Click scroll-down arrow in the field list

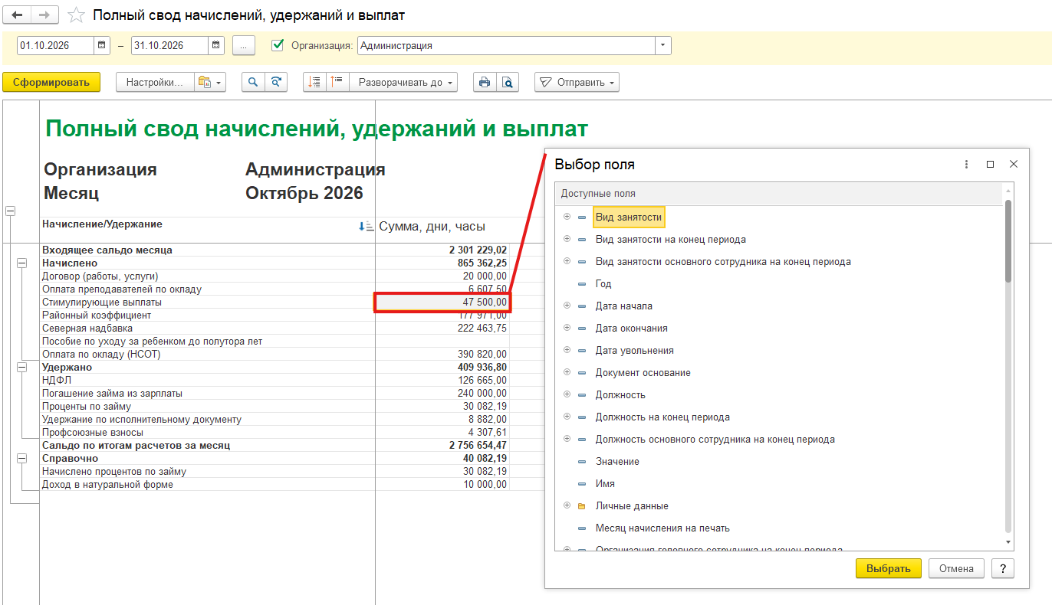tap(1008, 542)
